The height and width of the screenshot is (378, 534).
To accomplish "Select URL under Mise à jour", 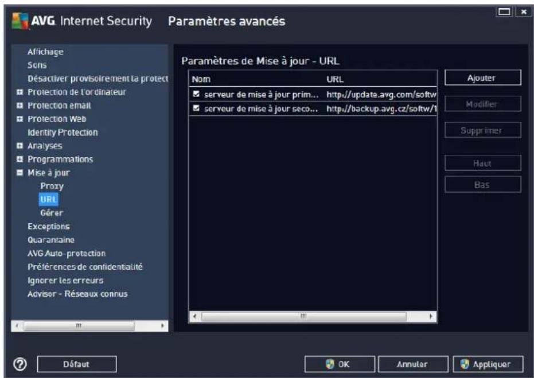I will tap(48, 199).
